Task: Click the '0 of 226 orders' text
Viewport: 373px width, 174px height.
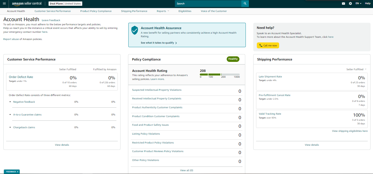Action: pyautogui.click(x=107, y=83)
